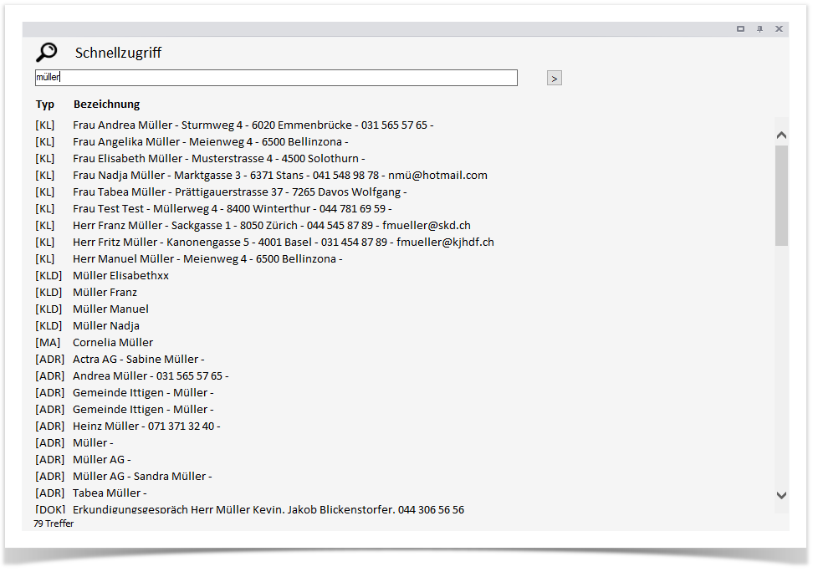The image size is (818, 572).
Task: Close the Schnellzugriff panel
Action: pyautogui.click(x=779, y=29)
